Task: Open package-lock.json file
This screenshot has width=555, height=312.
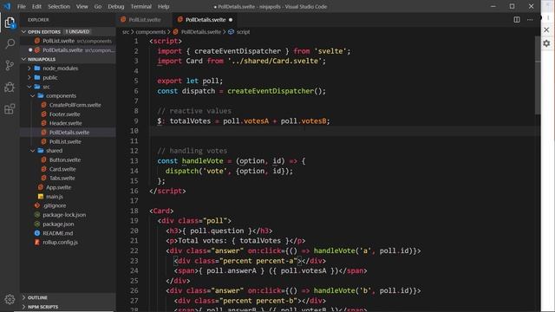Action: (64, 215)
